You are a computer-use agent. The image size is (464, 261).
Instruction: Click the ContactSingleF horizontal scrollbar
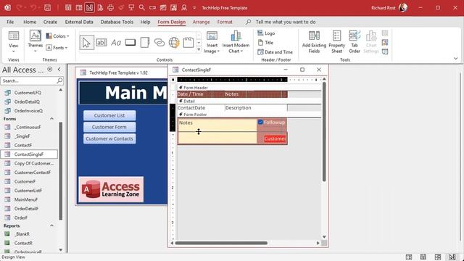pos(221,243)
